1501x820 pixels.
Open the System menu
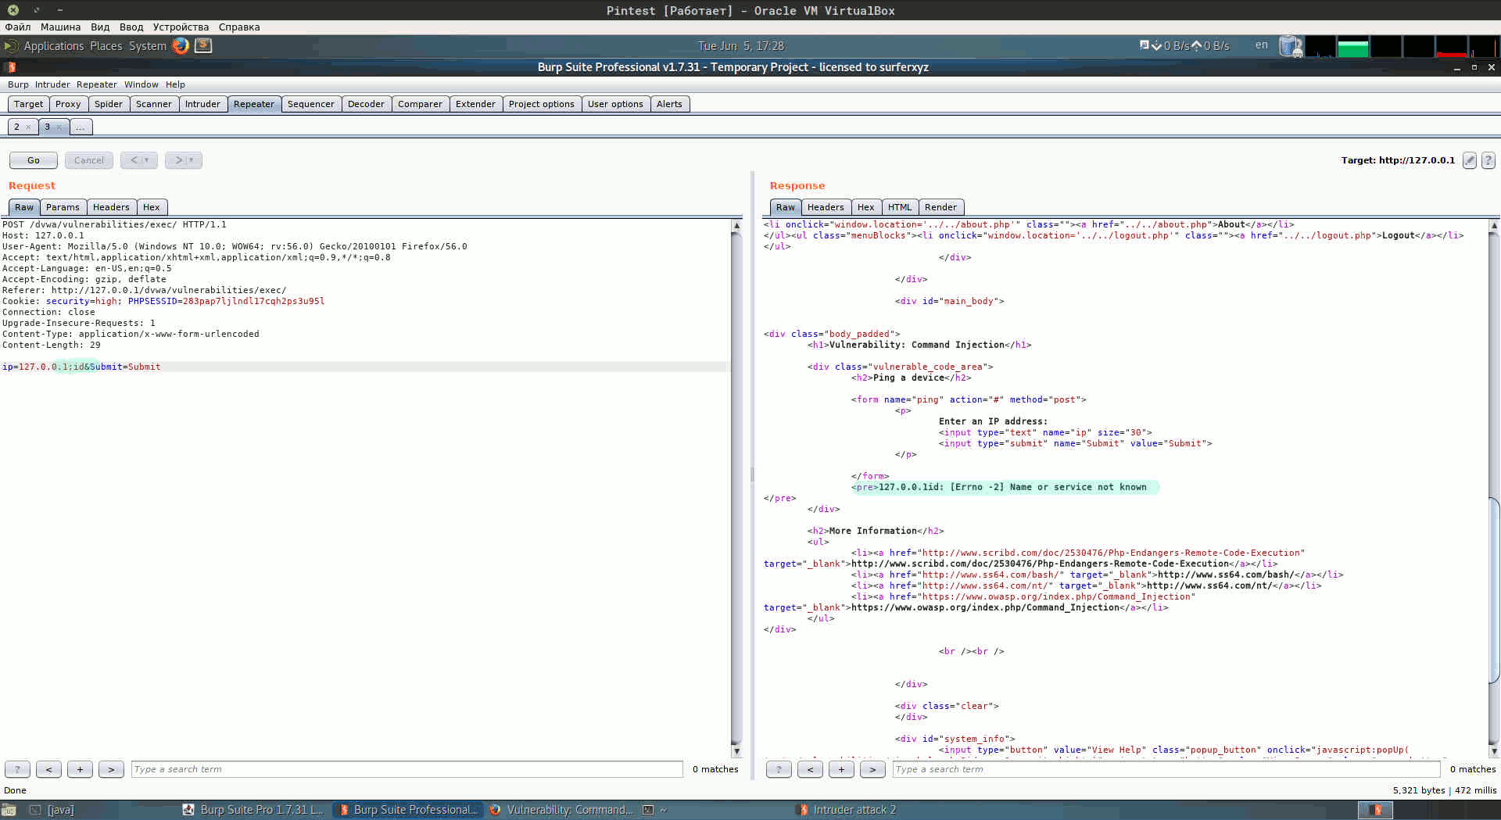pyautogui.click(x=147, y=46)
